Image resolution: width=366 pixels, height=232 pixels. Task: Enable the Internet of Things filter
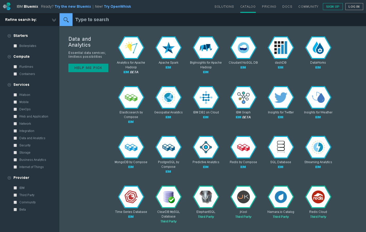point(15,167)
